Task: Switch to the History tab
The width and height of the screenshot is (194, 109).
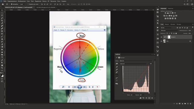Action: tap(179, 24)
